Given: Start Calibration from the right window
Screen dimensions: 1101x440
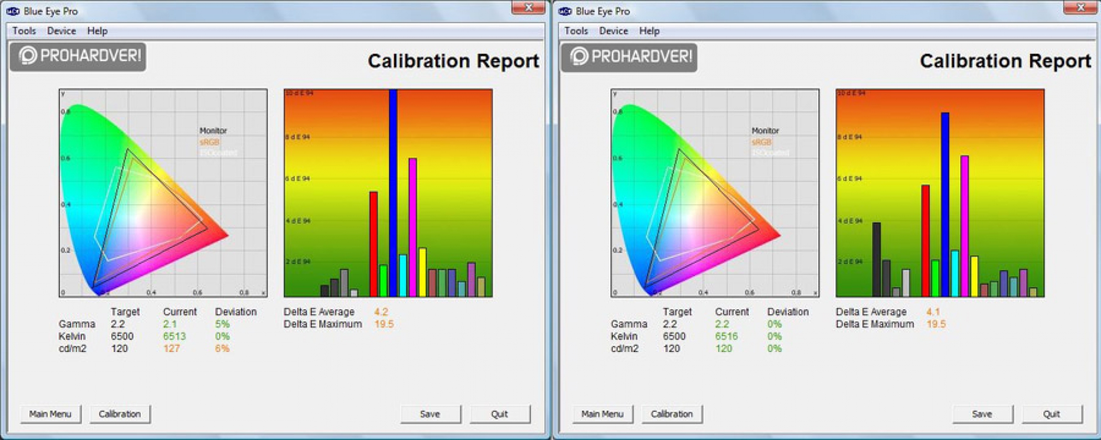Looking at the screenshot, I should click(x=672, y=414).
